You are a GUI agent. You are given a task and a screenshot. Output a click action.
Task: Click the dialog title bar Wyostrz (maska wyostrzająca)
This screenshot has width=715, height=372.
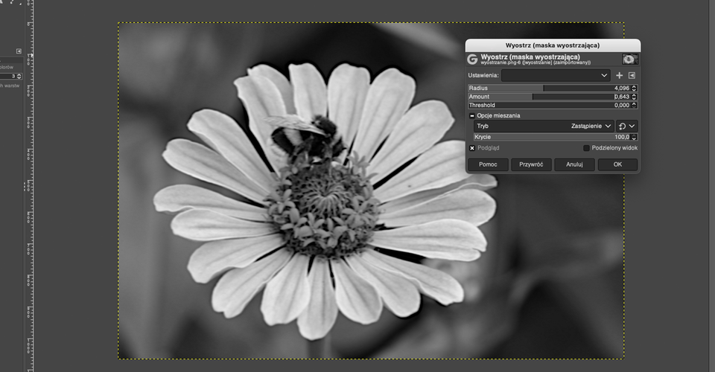[553, 45]
